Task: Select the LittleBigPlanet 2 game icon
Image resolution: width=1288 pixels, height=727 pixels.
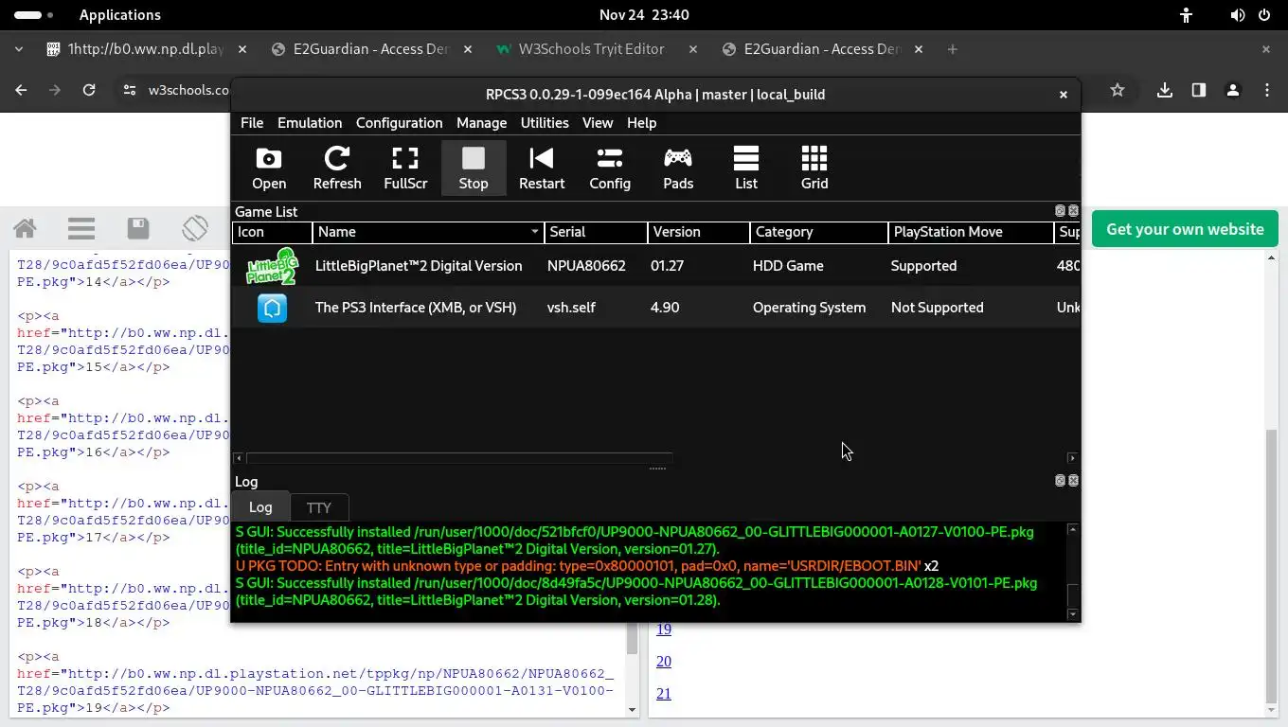Action: click(272, 266)
